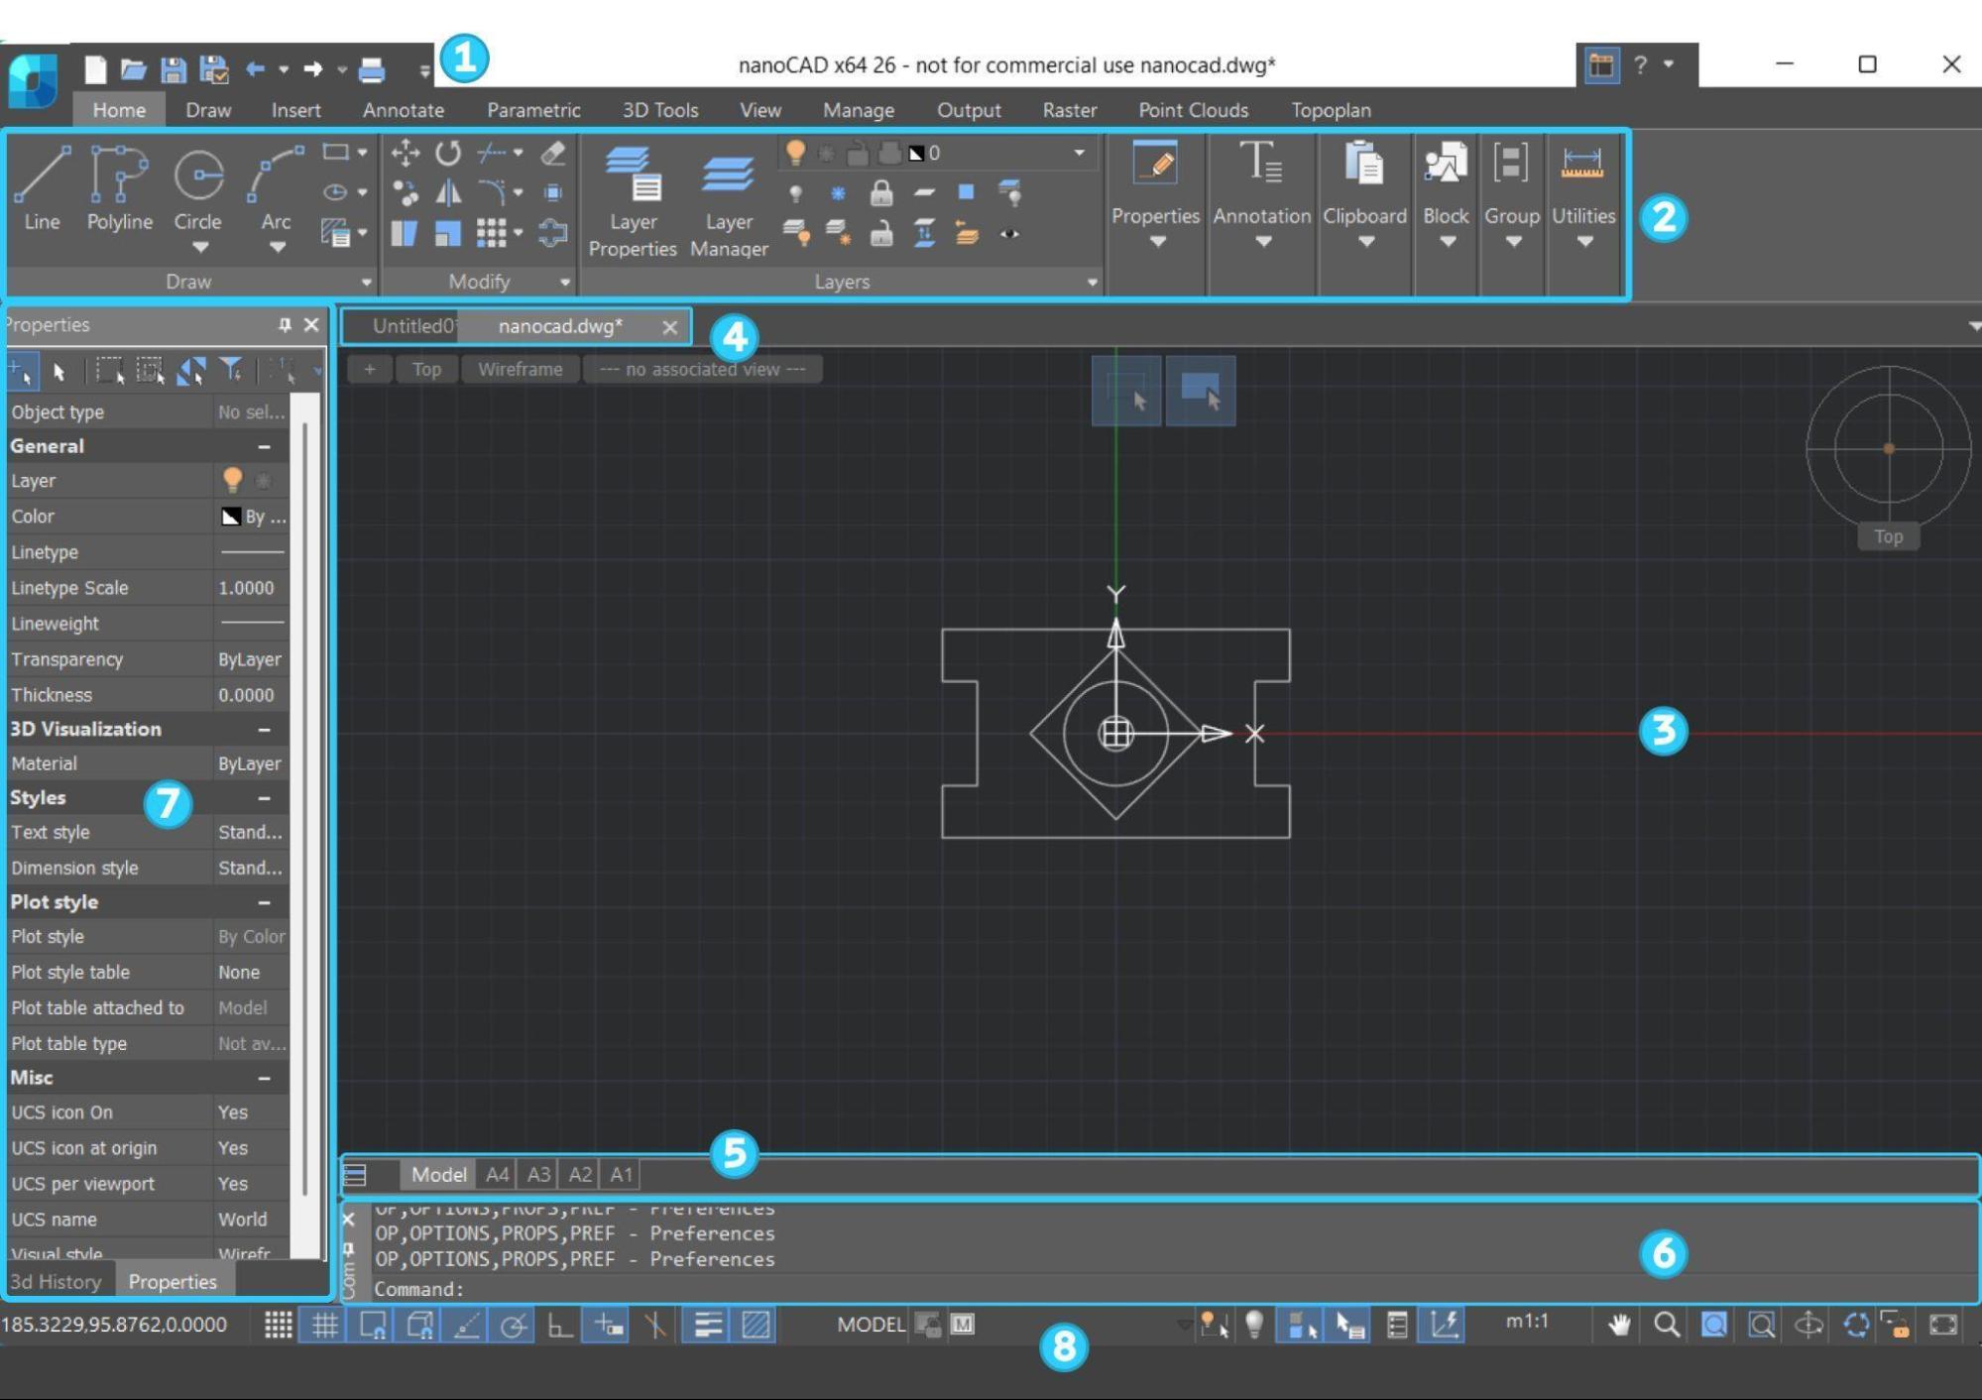This screenshot has width=1982, height=1400.
Task: Open the layer selection combo box
Action: (x=938, y=153)
